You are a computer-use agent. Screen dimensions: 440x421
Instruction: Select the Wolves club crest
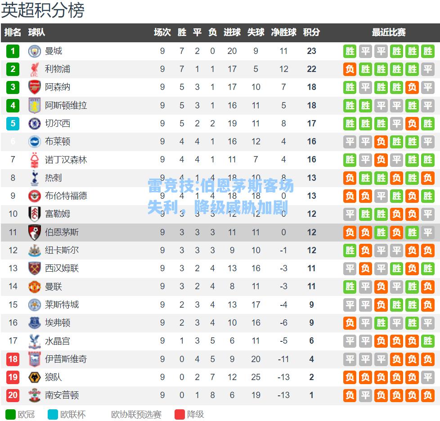coord(35,377)
